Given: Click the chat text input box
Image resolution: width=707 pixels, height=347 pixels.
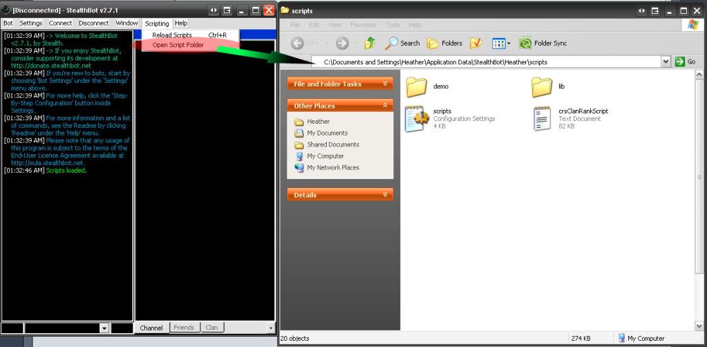Looking at the screenshot, I should pos(62,328).
